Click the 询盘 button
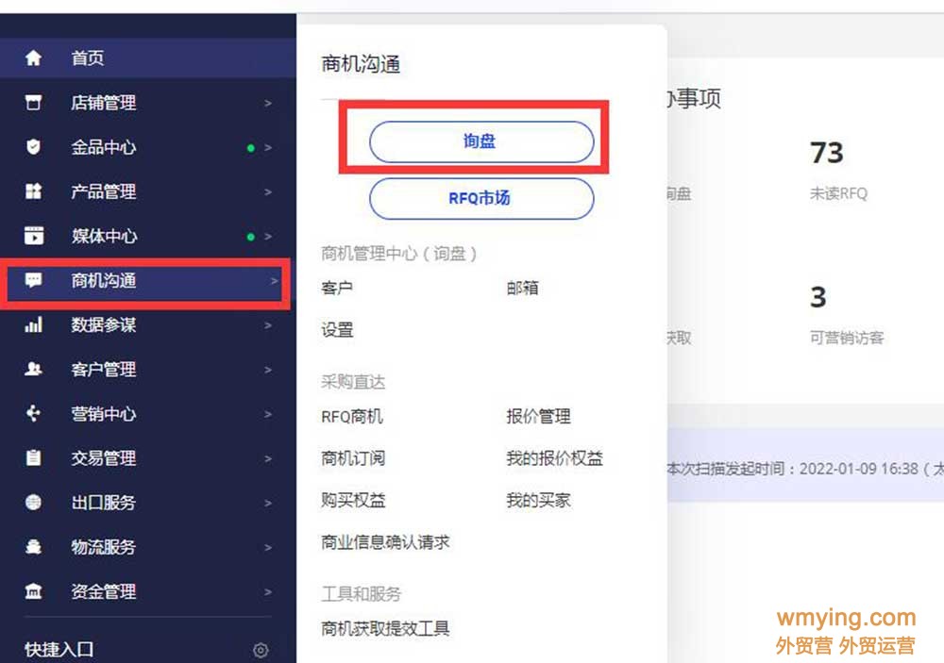This screenshot has width=944, height=663. pyautogui.click(x=481, y=142)
